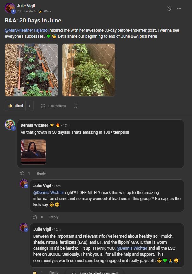The height and width of the screenshot is (274, 192).
Task: Reply to Julie's 'No cap' comment
Action: [54, 217]
